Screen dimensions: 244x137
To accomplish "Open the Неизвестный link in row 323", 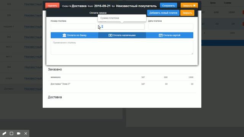I will click(33, 4).
